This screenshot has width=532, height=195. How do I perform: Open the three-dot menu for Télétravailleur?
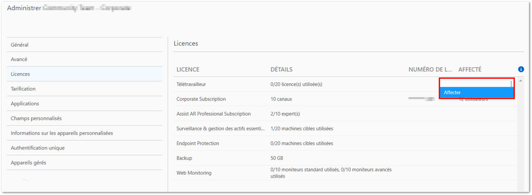point(511,84)
